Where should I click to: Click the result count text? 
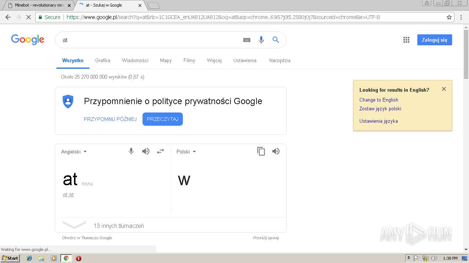(x=103, y=77)
